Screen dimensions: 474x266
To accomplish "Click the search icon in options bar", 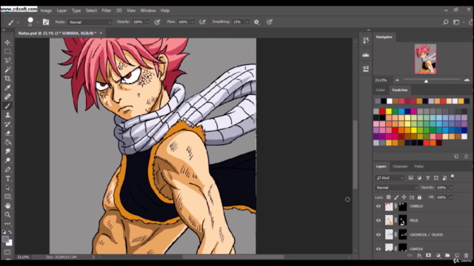I will click(x=446, y=22).
